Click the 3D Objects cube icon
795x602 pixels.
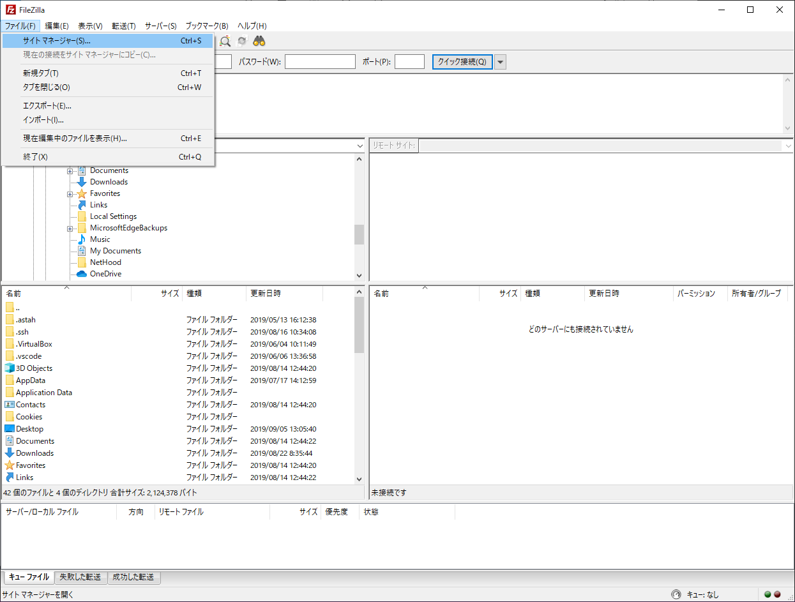pyautogui.click(x=10, y=368)
